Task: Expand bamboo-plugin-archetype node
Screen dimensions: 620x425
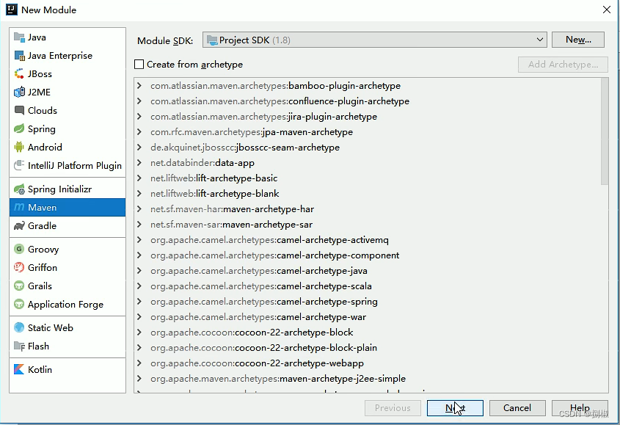Action: coord(139,85)
